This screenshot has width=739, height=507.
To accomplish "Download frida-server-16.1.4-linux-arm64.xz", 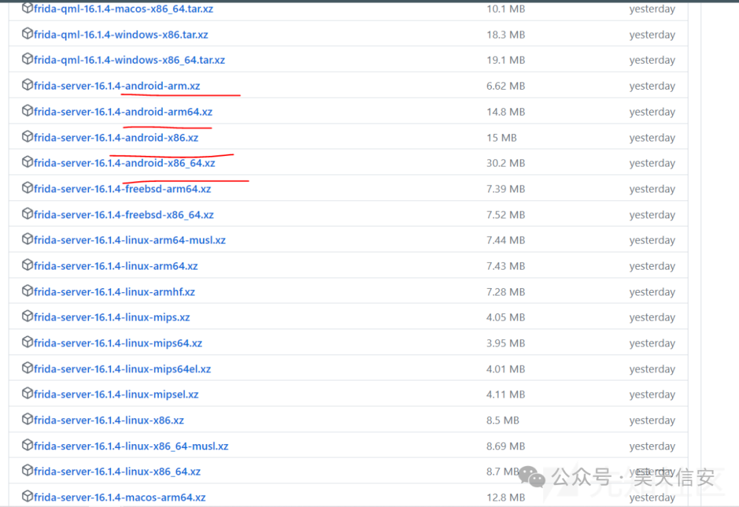I will [116, 266].
